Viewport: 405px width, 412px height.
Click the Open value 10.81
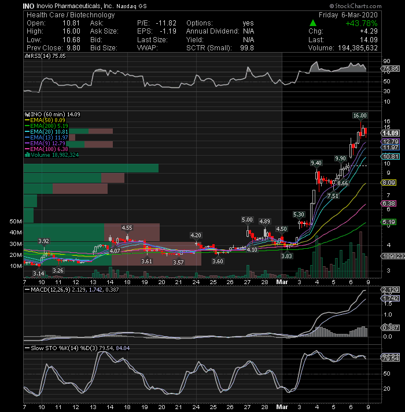tap(71, 23)
